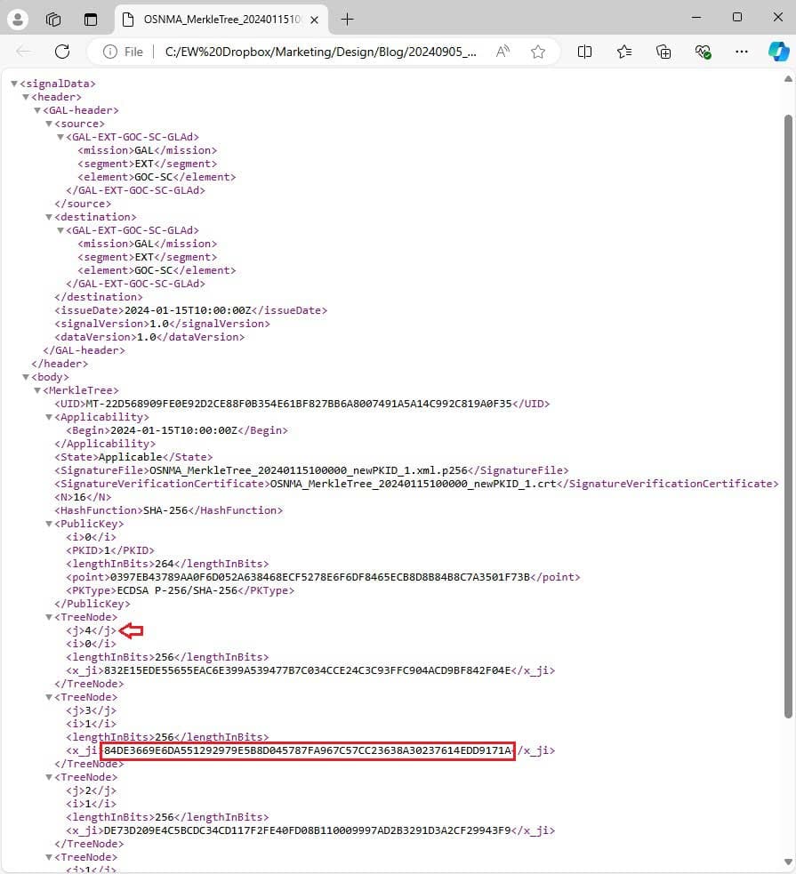Image resolution: width=796 pixels, height=874 pixels.
Task: Click the x_ji value starting 84DE3669
Action: (307, 750)
